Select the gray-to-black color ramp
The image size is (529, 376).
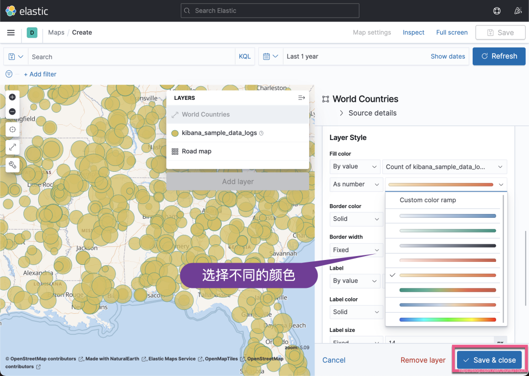pyautogui.click(x=448, y=246)
